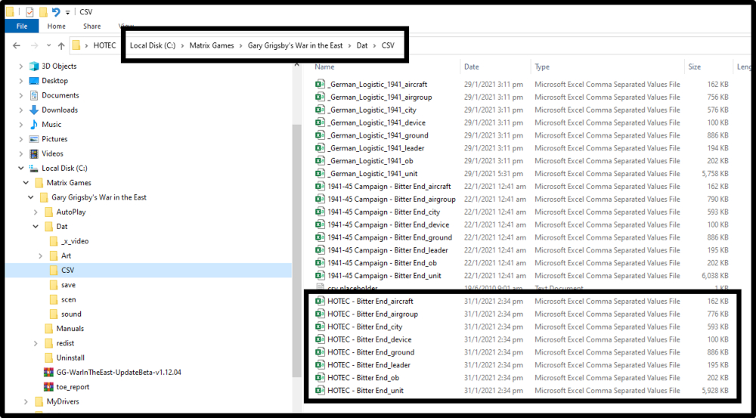Expand the MyDrivers folder tree node
Viewport: 756px width, 418px height.
pyautogui.click(x=26, y=401)
